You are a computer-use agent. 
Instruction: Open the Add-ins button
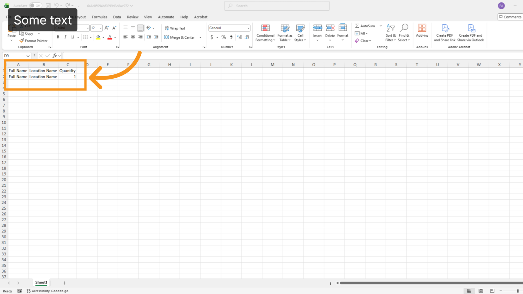422,31
